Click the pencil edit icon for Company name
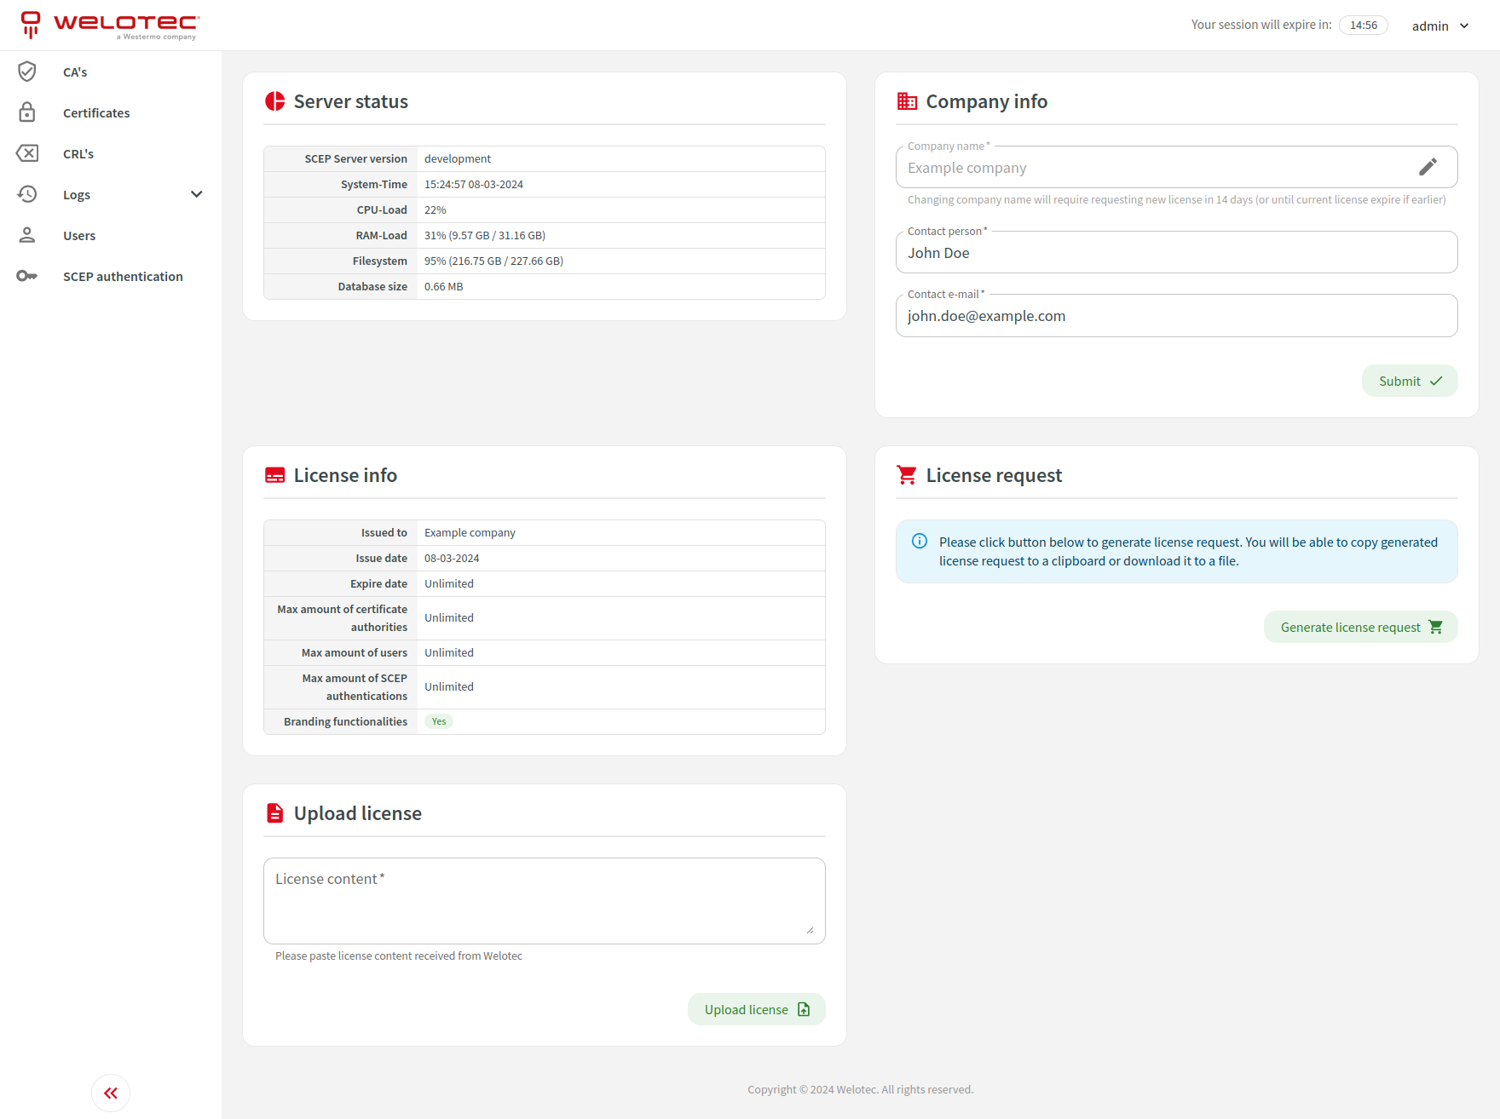The image size is (1500, 1119). 1428,167
